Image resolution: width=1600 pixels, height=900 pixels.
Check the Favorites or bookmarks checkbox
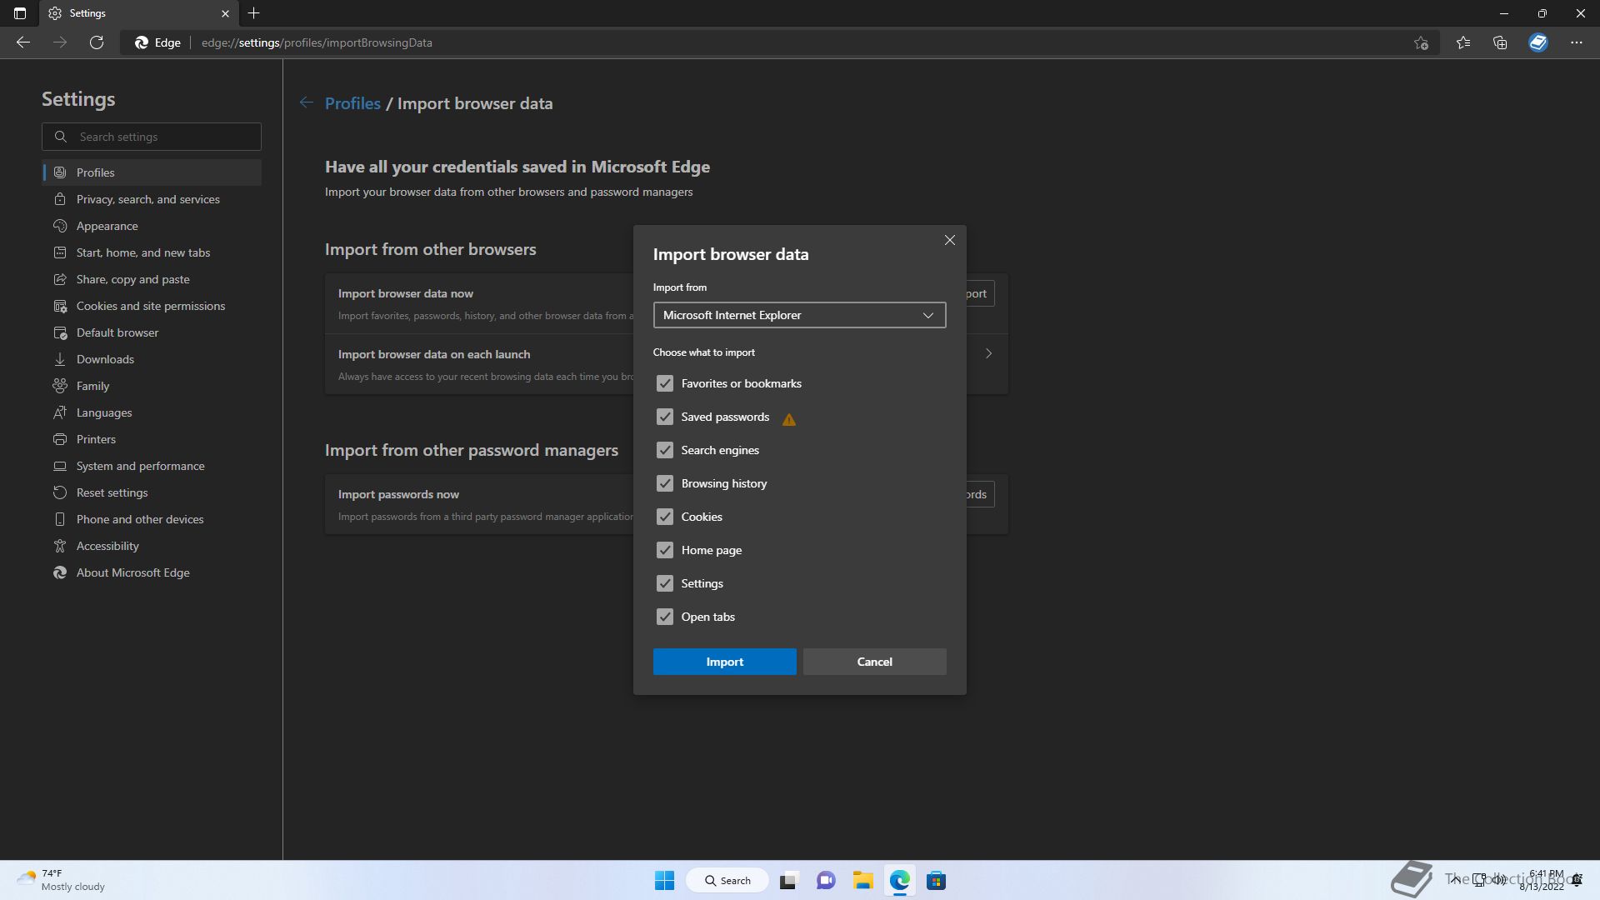[x=664, y=383]
